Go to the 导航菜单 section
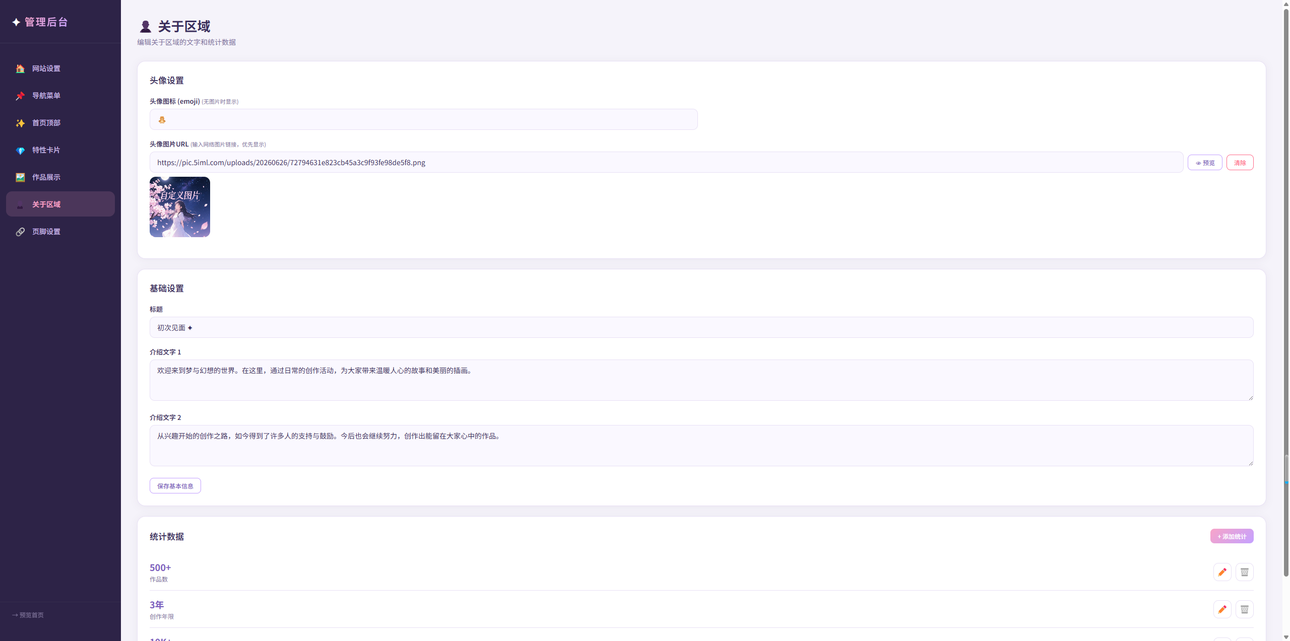Image resolution: width=1290 pixels, height=641 pixels. (60, 96)
